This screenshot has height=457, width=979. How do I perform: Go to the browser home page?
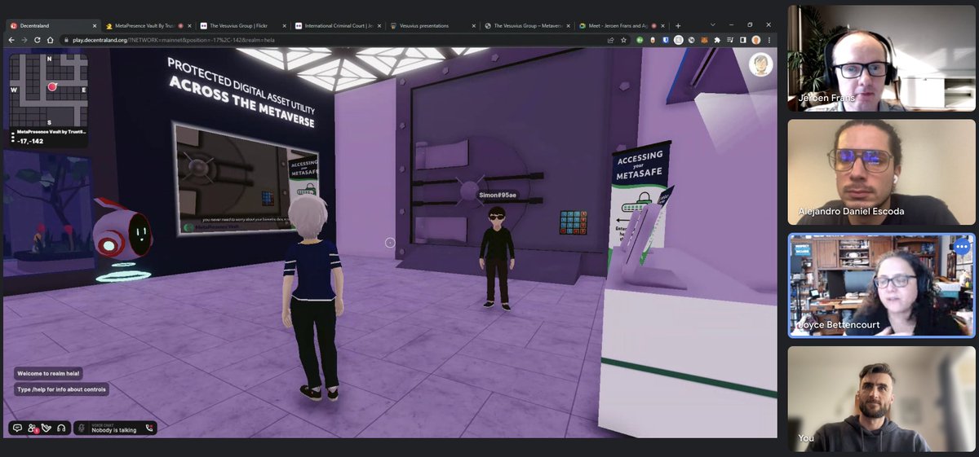tap(51, 40)
